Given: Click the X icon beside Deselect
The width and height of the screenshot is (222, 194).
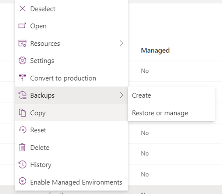Looking at the screenshot, I should (x=22, y=8).
